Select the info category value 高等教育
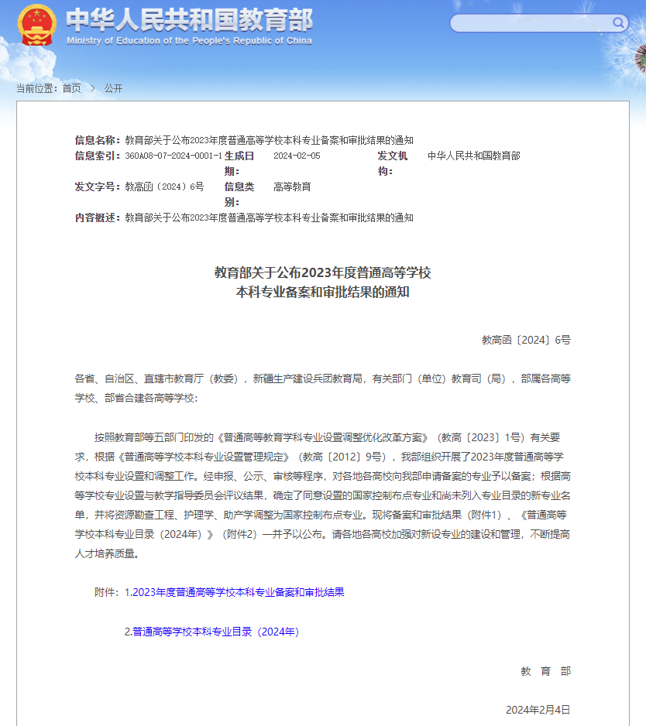The width and height of the screenshot is (646, 726). [x=292, y=187]
